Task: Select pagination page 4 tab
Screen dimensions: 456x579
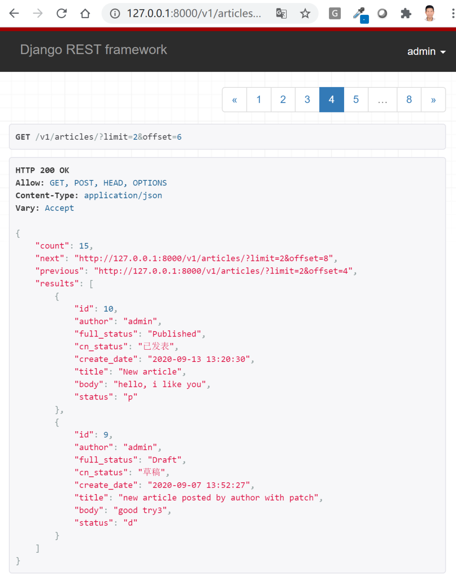Action: (331, 99)
